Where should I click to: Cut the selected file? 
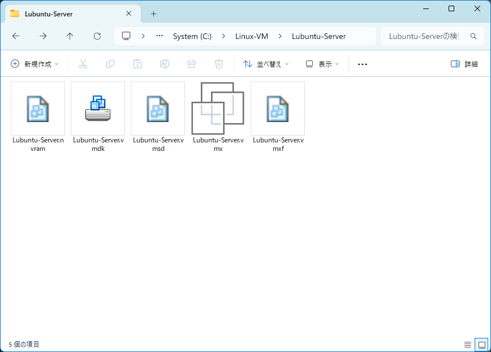(83, 64)
